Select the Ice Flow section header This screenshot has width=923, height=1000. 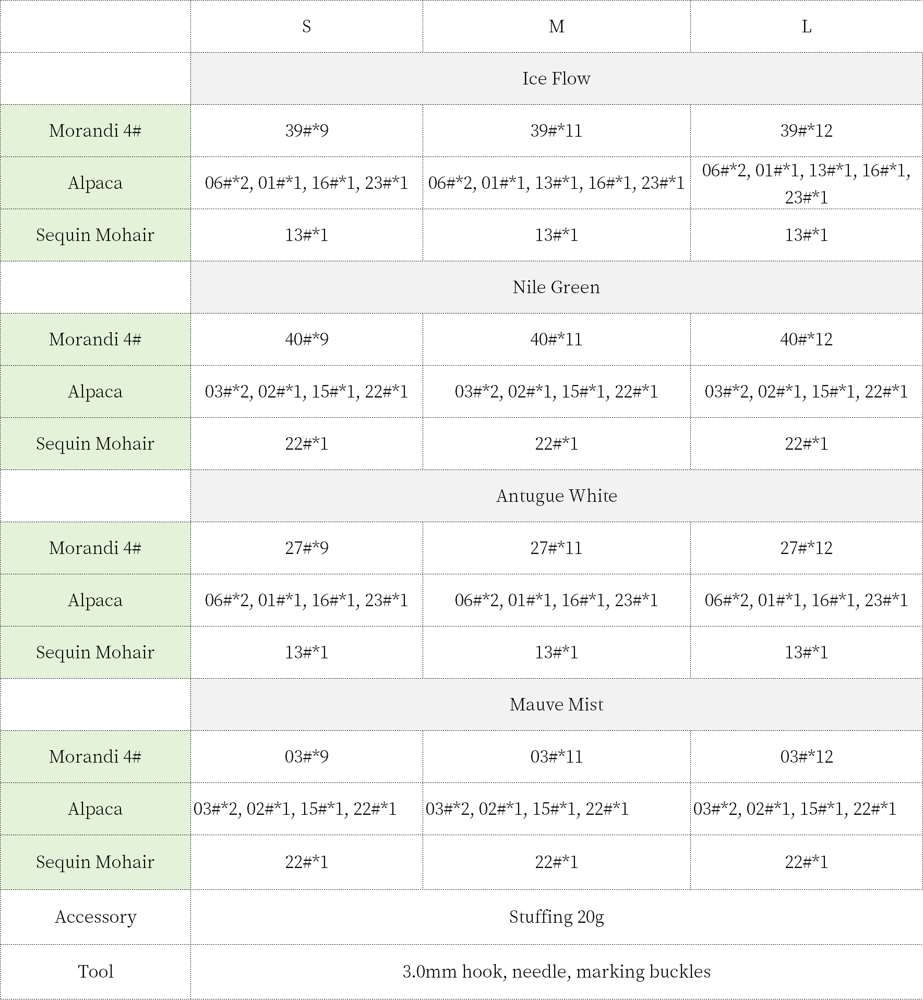click(556, 78)
